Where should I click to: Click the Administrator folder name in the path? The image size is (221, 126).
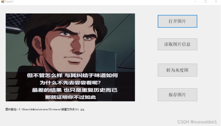coord(40,110)
